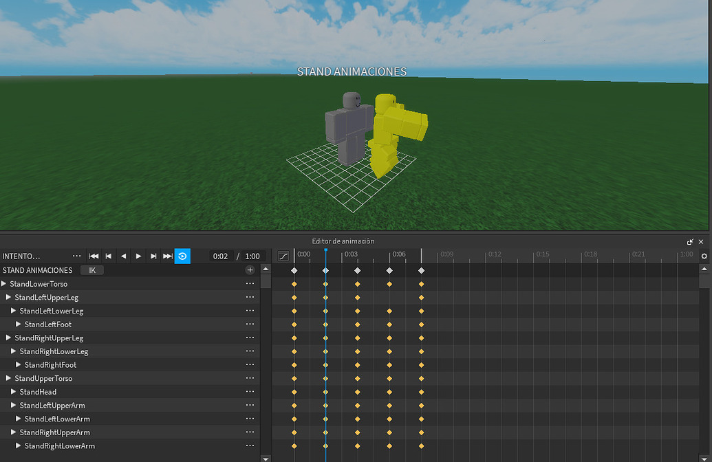712x462 pixels.
Task: Open options menu for StandRightUpperArm track
Action: (x=250, y=432)
